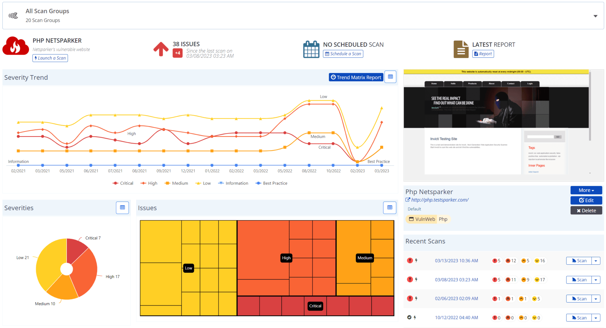Click the Low block in the Issues treemap
The image size is (606, 328).
(188, 268)
